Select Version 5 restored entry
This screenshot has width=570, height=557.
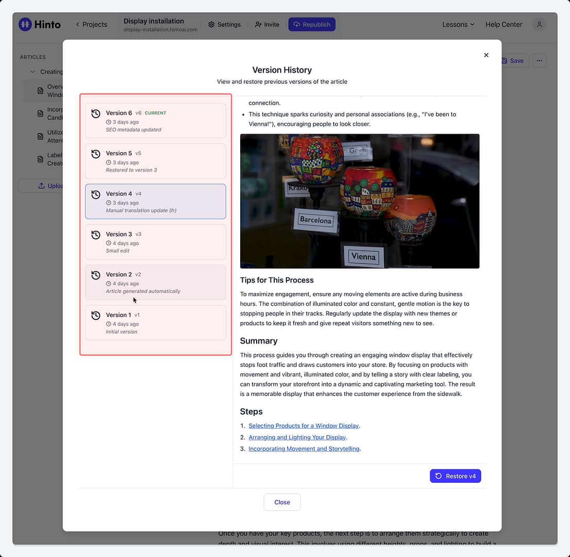[156, 161]
